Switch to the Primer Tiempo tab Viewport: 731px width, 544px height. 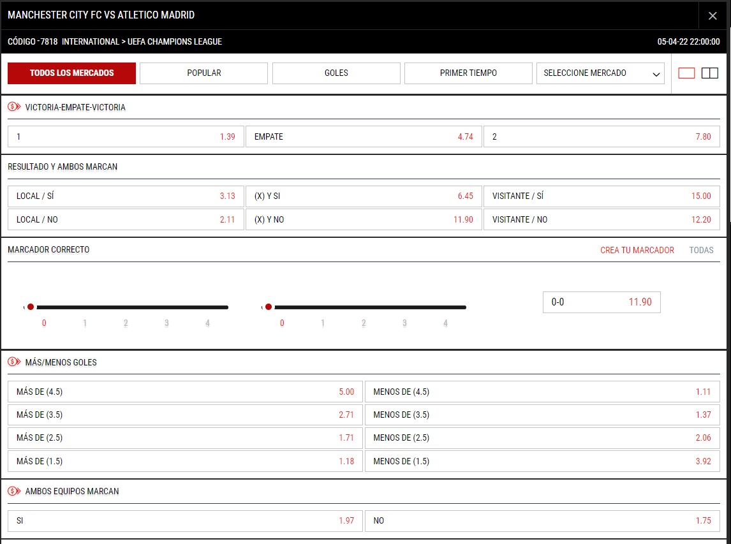[x=468, y=73]
